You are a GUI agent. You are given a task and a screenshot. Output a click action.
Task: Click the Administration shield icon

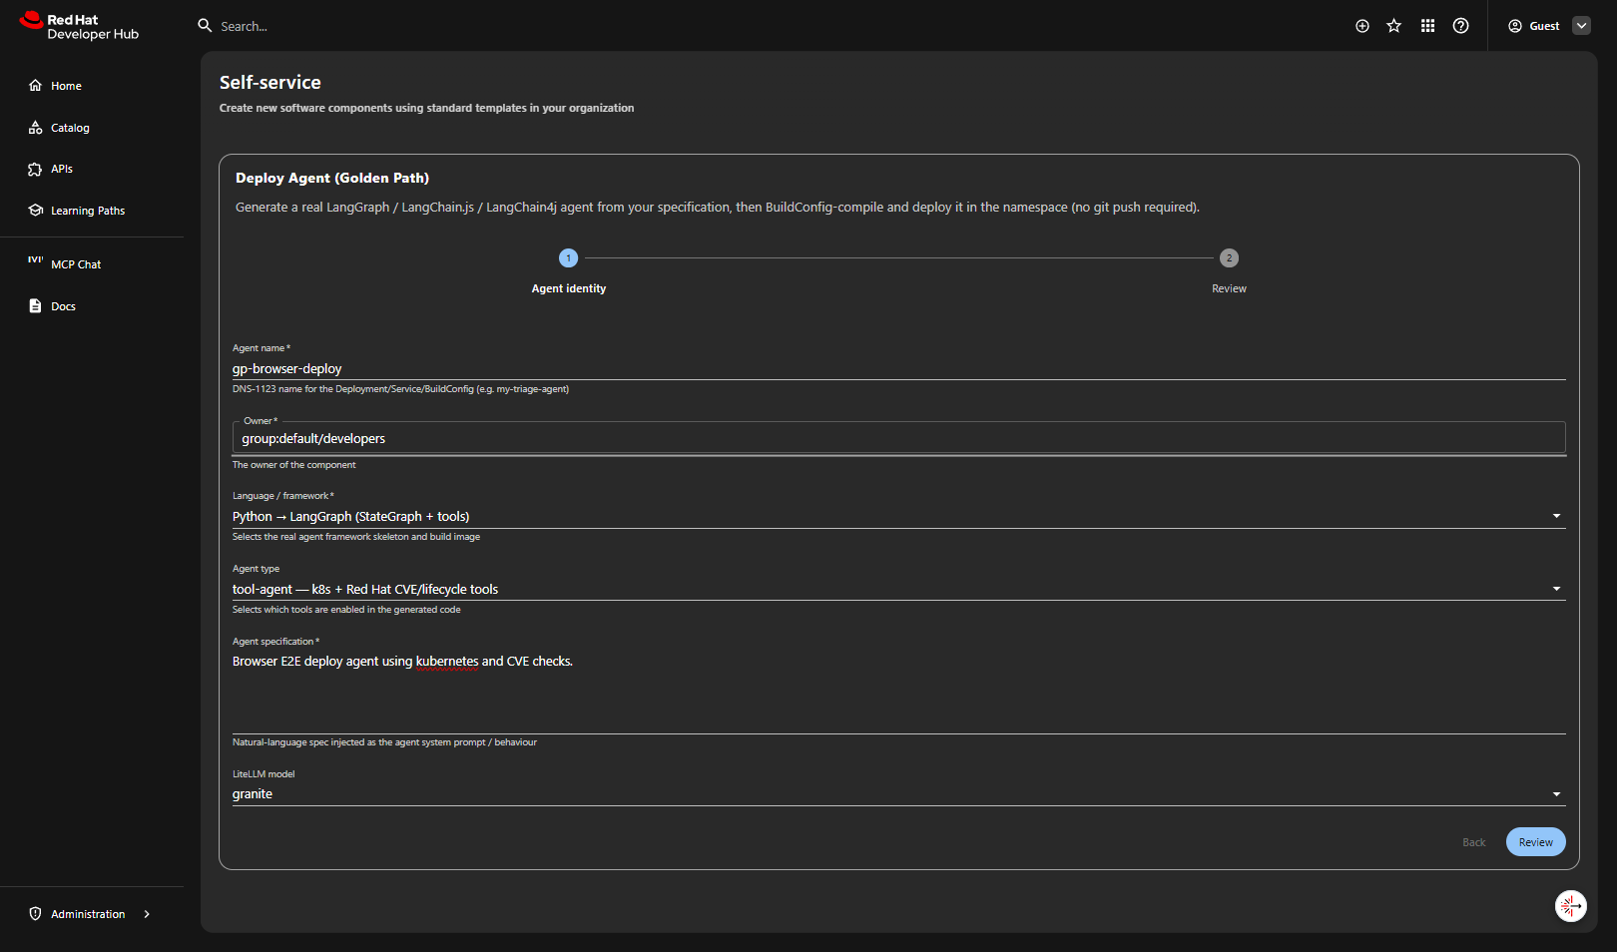coord(36,914)
